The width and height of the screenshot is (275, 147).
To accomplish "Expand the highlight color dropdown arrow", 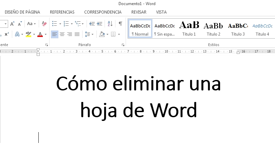I will click(x=34, y=34).
